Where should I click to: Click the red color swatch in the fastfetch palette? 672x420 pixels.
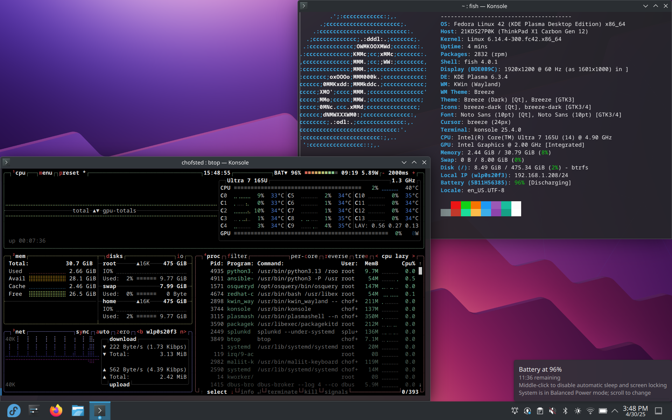[456, 205]
